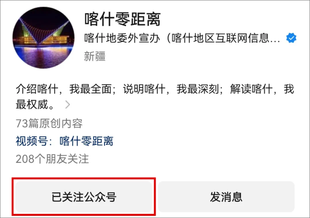Click the 已关注公众号 button
Image resolution: width=310 pixels, height=218 pixels.
[x=84, y=197]
